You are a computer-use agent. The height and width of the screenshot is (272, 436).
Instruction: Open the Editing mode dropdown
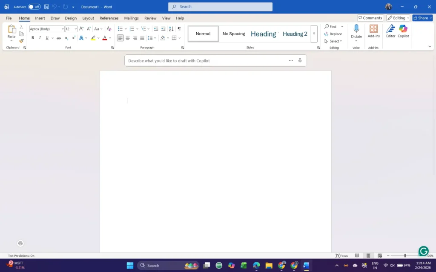398,18
